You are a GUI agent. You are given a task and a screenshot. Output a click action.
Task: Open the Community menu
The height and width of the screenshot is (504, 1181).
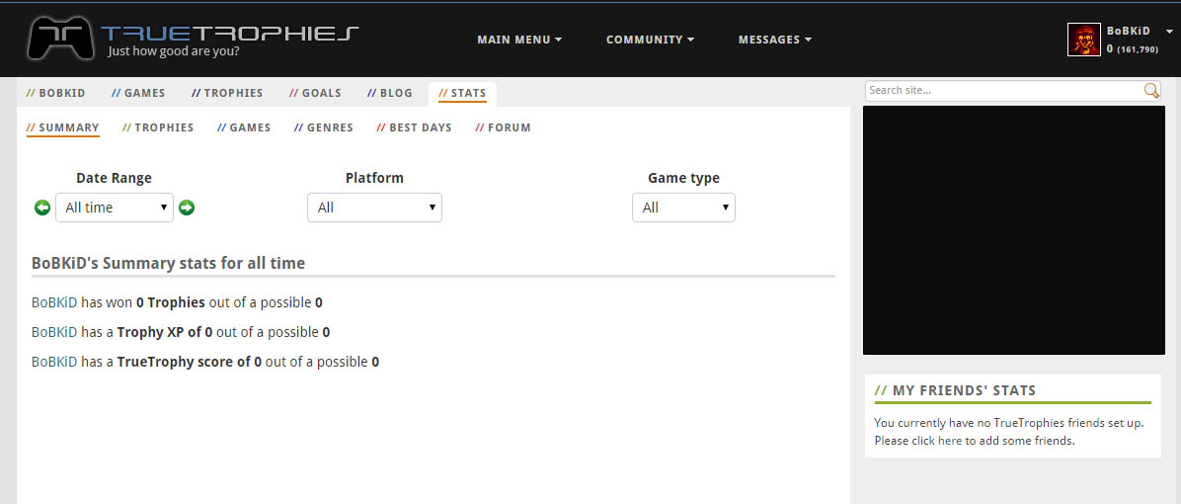click(x=650, y=40)
